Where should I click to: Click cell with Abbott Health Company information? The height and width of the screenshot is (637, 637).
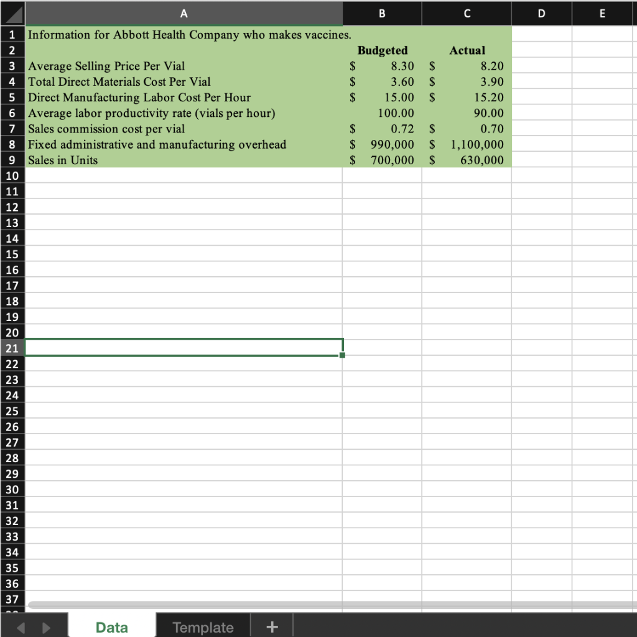click(x=184, y=35)
